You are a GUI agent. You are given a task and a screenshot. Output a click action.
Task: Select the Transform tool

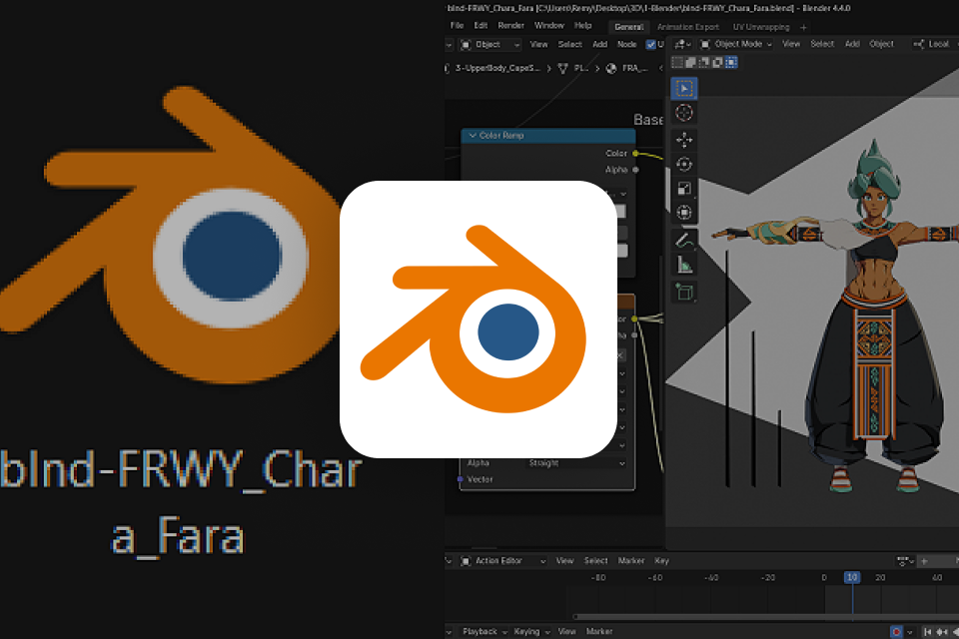(683, 213)
